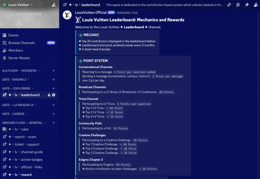This screenshot has width=260, height=179.
Task: Click the message timestamp 13/06/2025, 17:03
Action: click(127, 13)
